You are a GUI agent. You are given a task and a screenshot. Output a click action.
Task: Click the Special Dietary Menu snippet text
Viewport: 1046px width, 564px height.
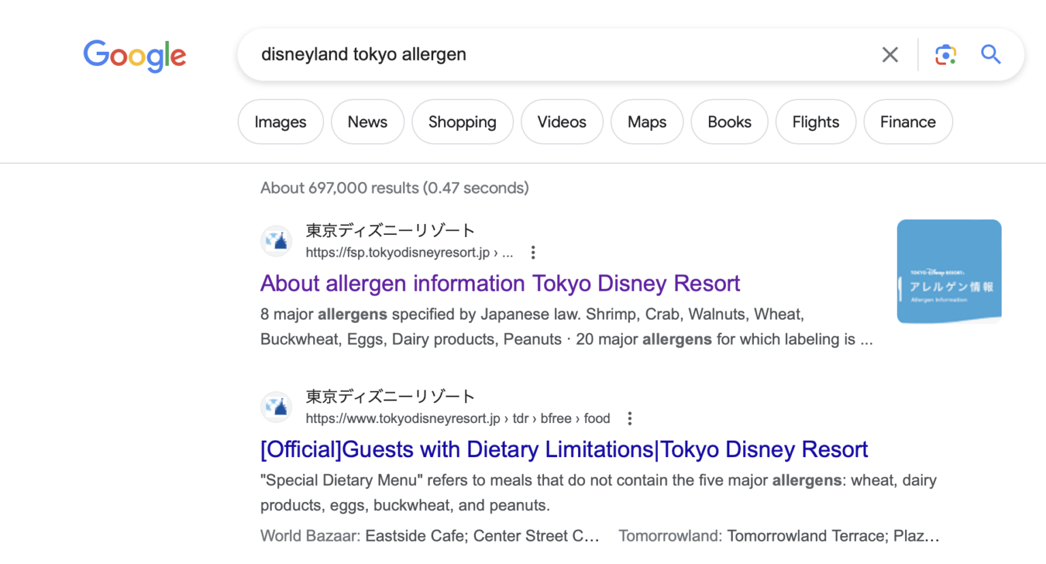599,493
